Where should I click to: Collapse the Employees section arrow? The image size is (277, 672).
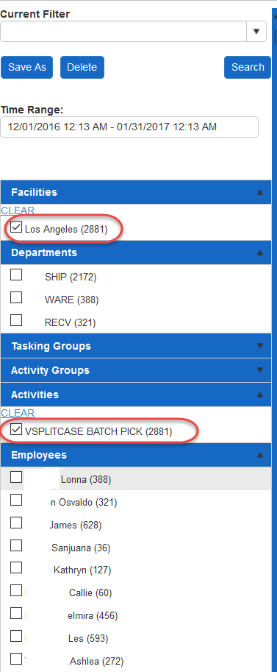pyautogui.click(x=259, y=455)
